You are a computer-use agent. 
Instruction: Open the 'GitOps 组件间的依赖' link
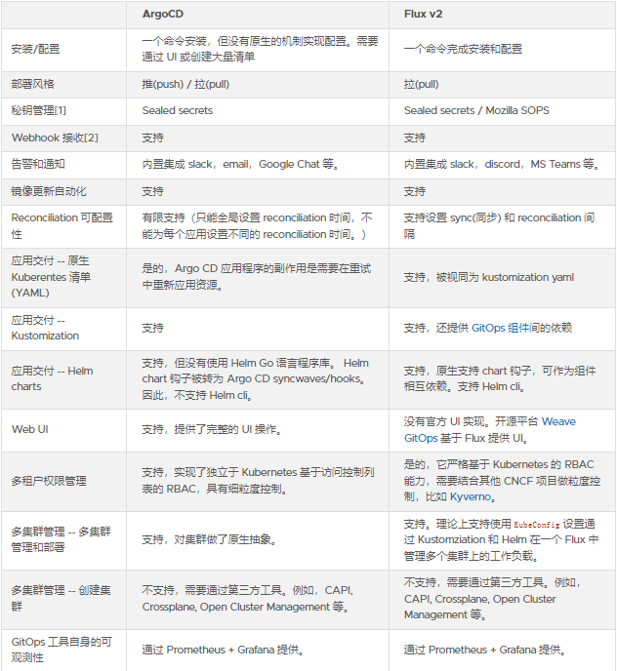point(522,329)
